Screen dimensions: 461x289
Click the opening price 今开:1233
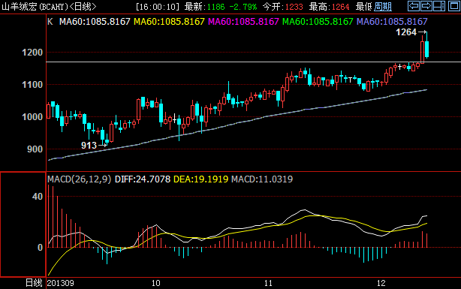[x=282, y=7]
